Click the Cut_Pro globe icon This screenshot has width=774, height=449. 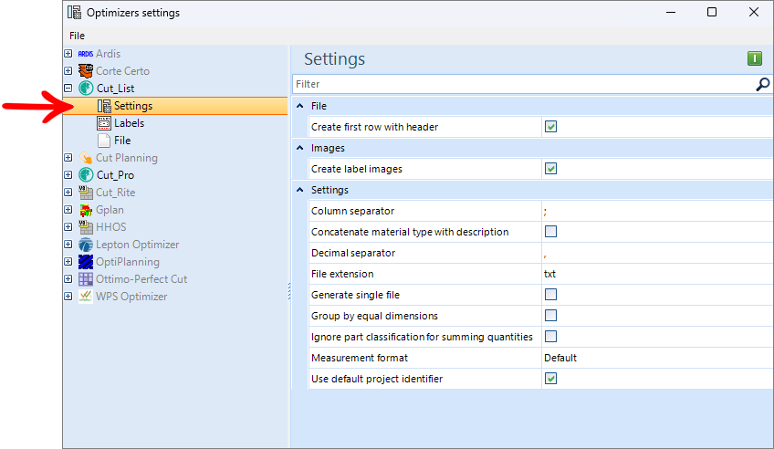click(x=86, y=175)
